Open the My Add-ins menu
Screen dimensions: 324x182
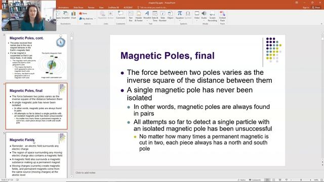click(x=88, y=19)
